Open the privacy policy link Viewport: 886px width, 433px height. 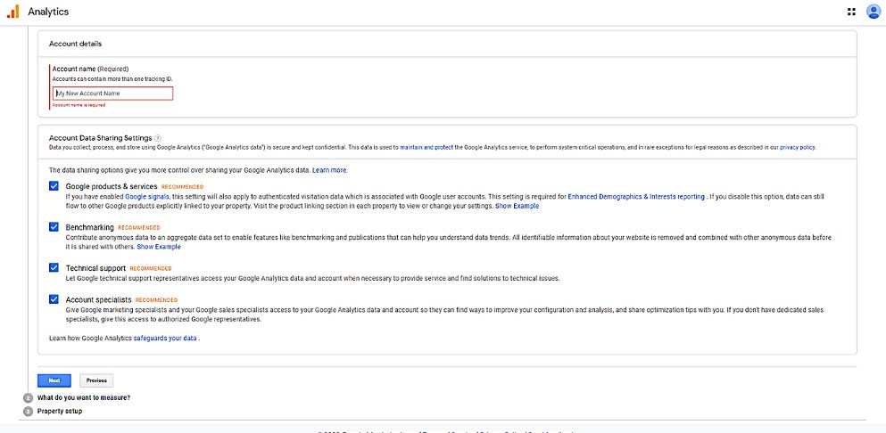point(797,148)
